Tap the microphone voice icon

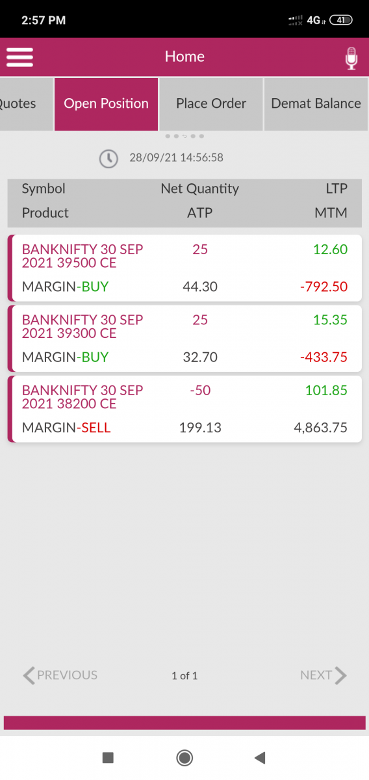click(351, 58)
